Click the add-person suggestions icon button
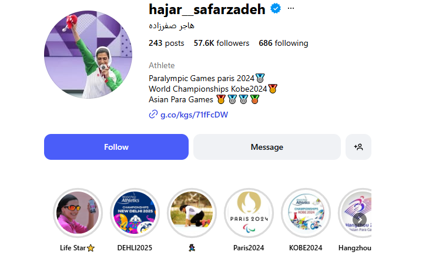 [x=358, y=147]
